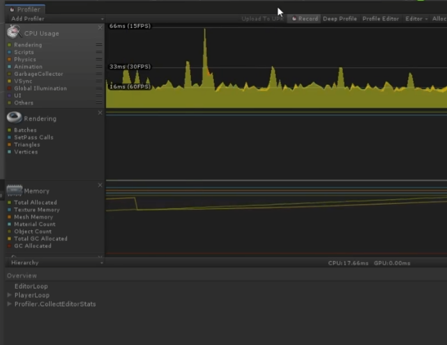
Task: Click the reorder handle beside Animation
Action: [x=99, y=66]
